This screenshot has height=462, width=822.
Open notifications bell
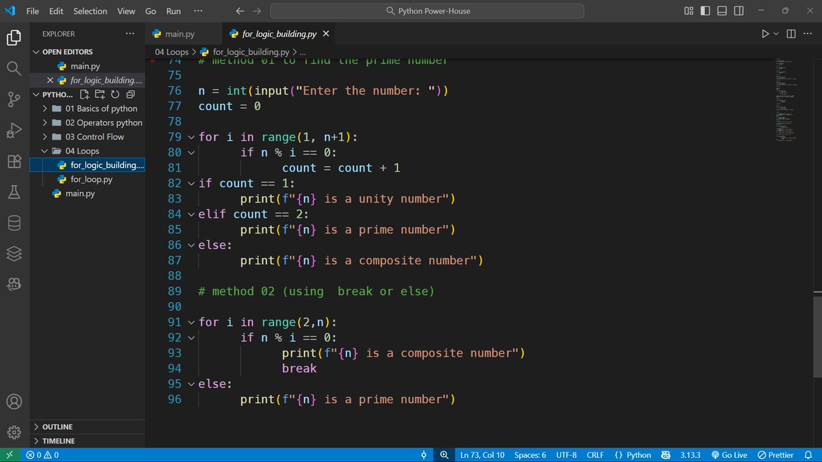808,454
